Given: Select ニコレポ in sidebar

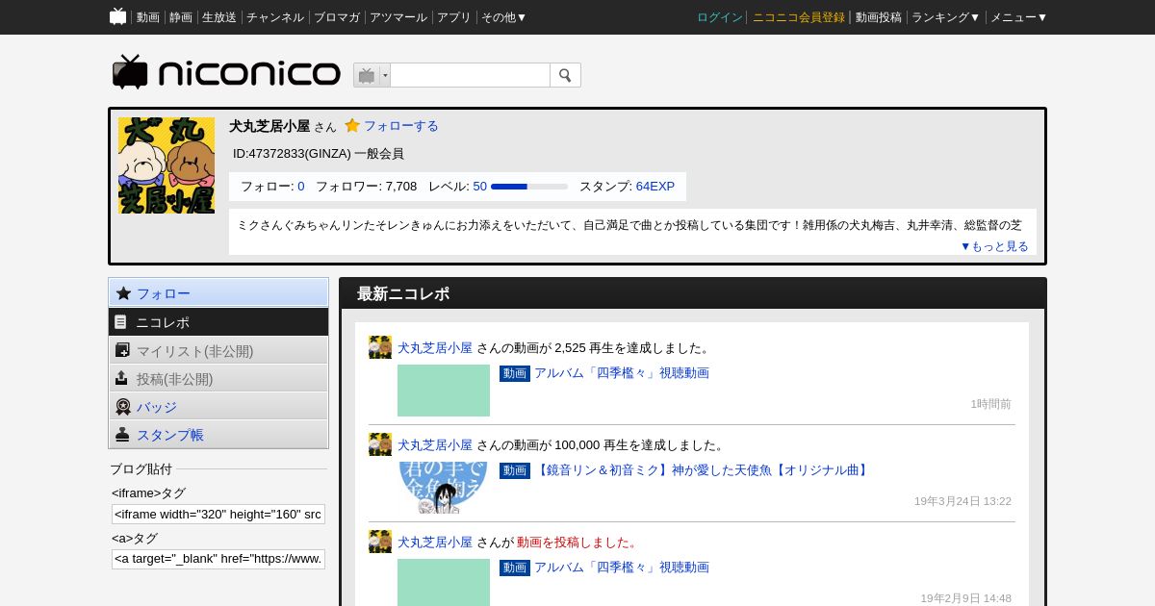Looking at the screenshot, I should click(x=218, y=322).
